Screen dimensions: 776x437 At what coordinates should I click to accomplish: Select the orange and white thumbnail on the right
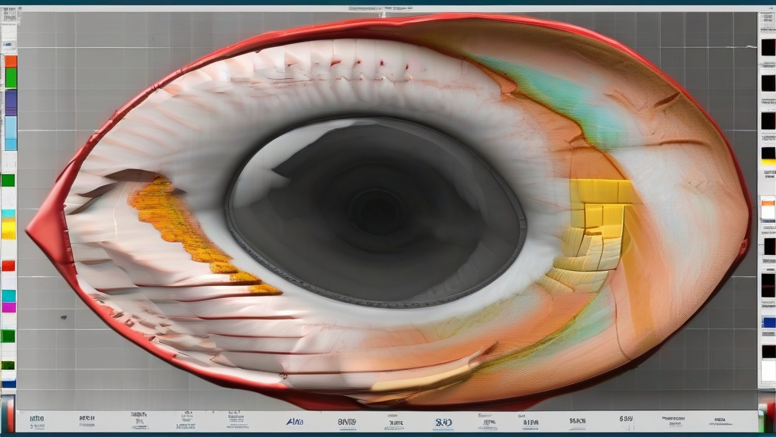pyautogui.click(x=768, y=209)
